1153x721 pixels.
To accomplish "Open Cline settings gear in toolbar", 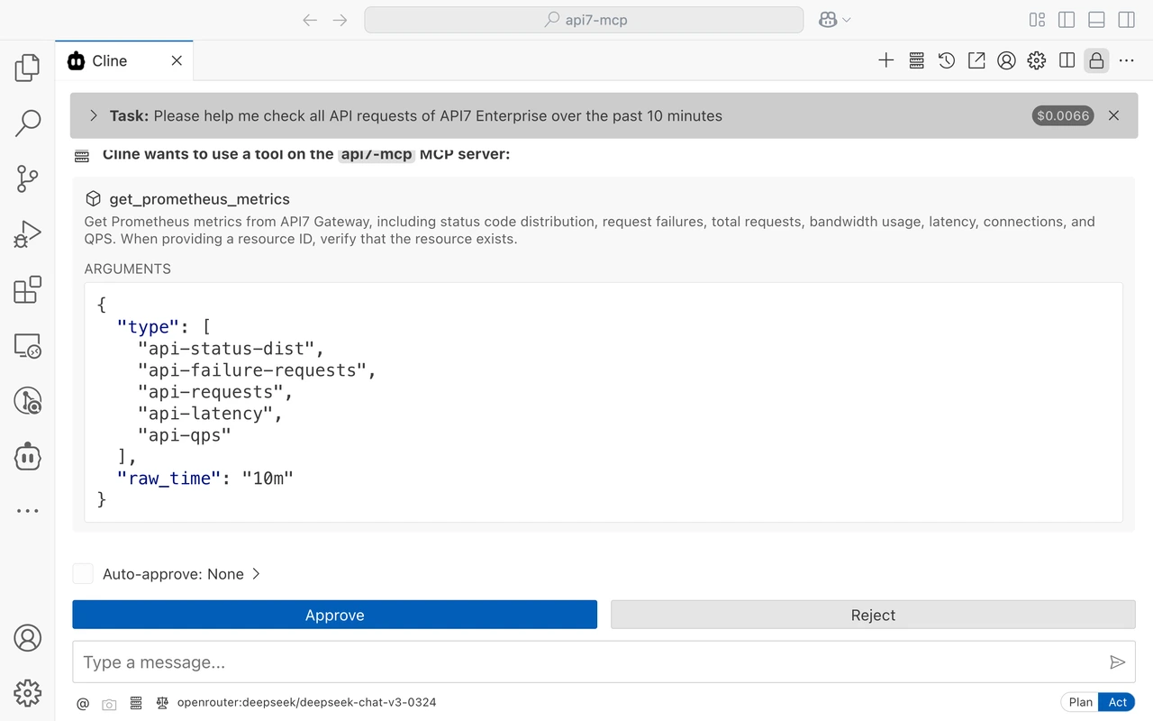I will point(1037,60).
